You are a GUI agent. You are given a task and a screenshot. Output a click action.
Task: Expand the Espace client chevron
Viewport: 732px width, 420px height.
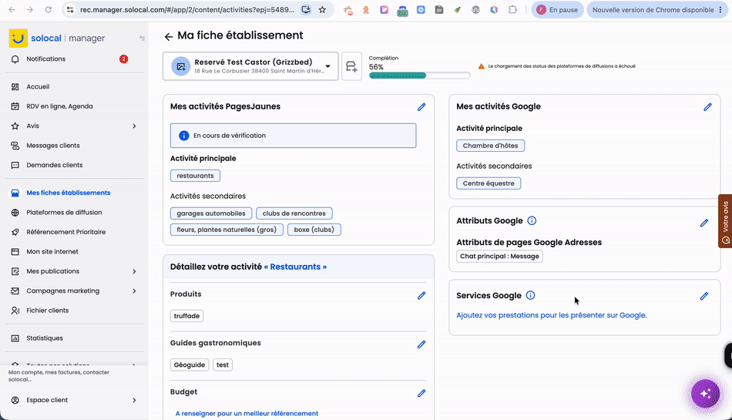coord(134,401)
